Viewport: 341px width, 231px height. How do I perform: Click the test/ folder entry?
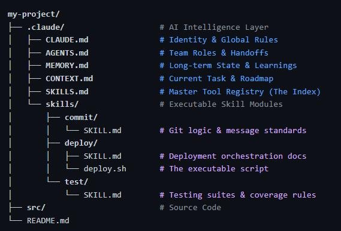click(x=76, y=182)
